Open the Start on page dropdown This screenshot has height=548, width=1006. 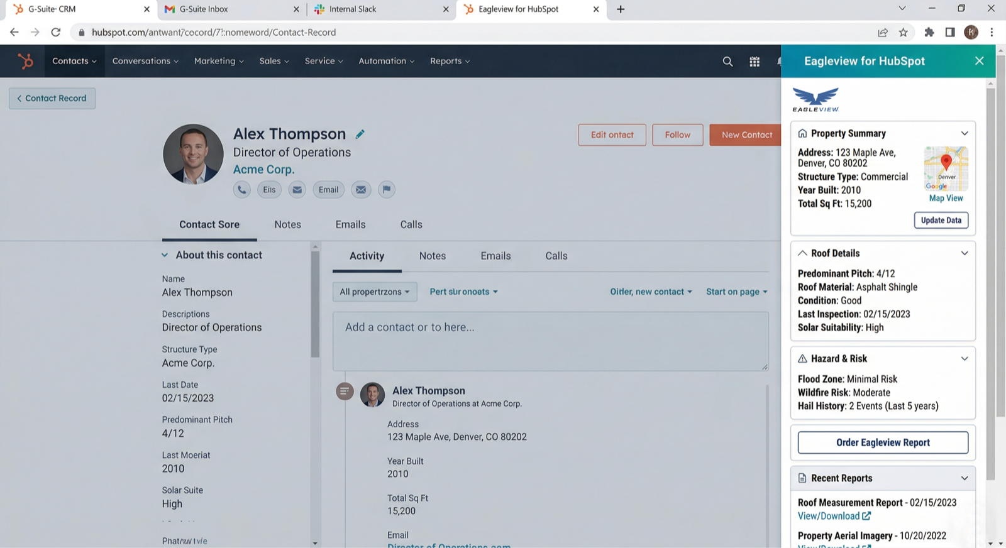point(736,292)
